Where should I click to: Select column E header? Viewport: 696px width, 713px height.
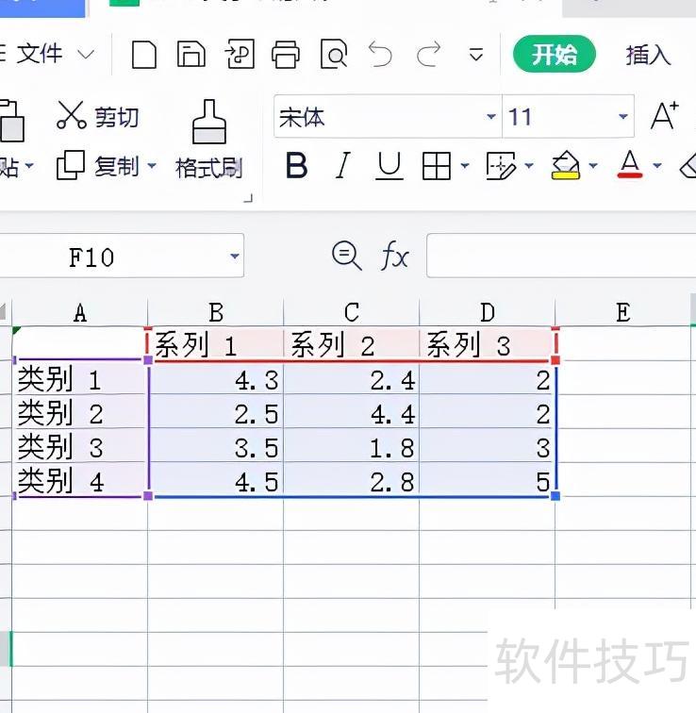[x=623, y=312]
